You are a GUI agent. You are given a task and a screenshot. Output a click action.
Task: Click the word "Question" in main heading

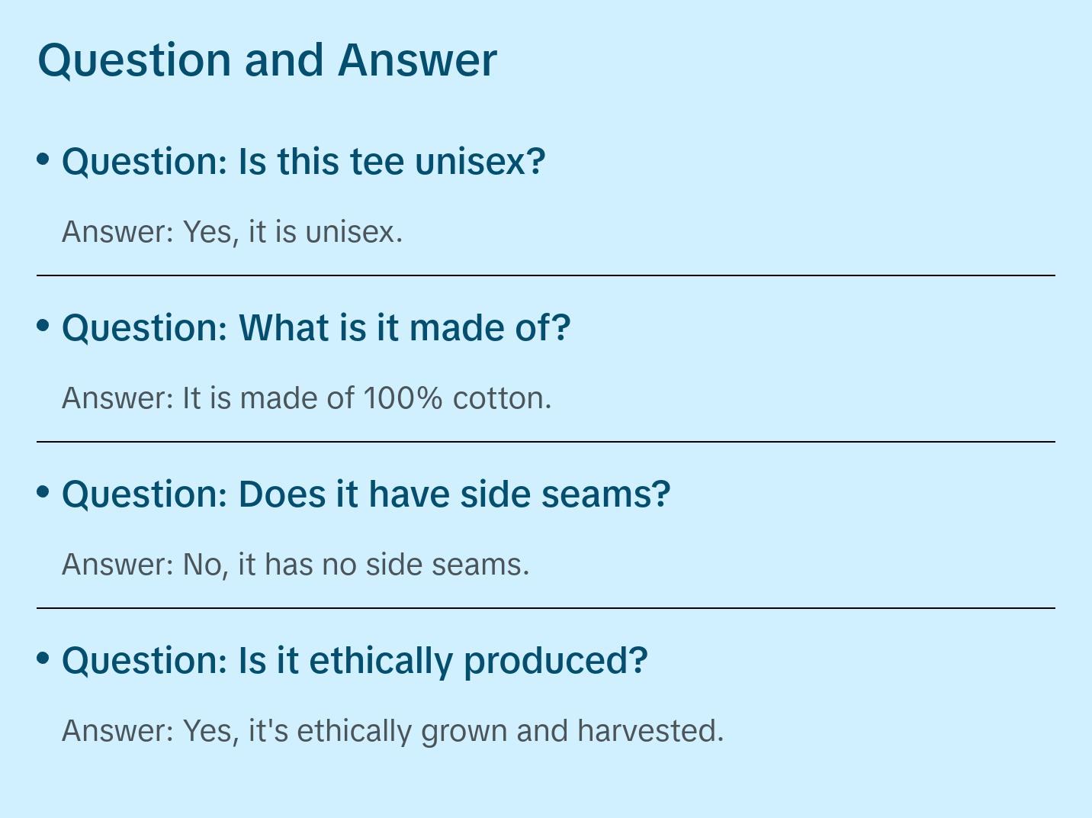(x=134, y=61)
